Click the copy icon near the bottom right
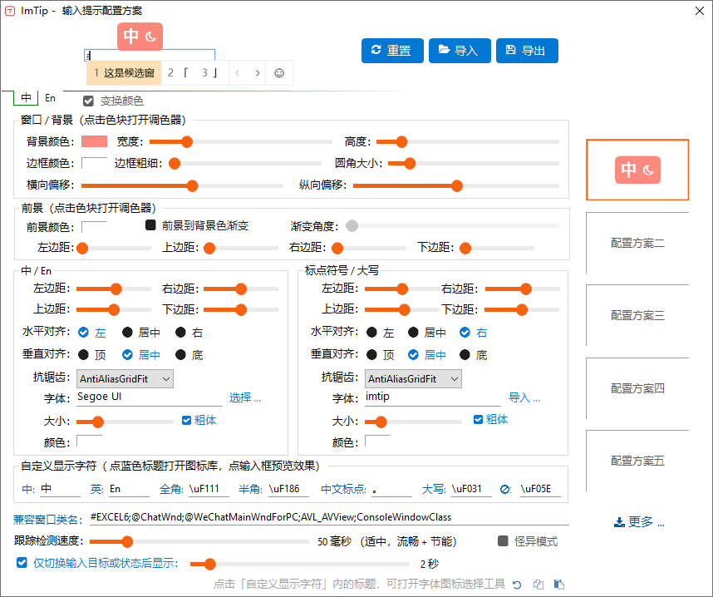The height and width of the screenshot is (597, 713). (x=538, y=585)
